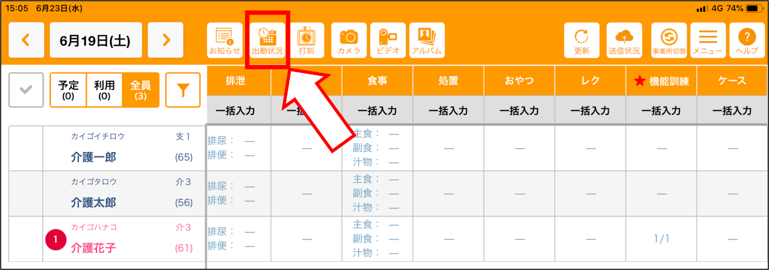
Task: Open the アルバム album icon
Action: (x=427, y=40)
